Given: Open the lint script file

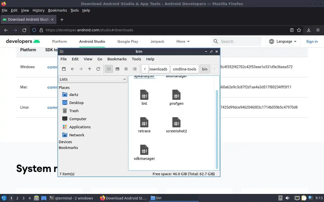Looking at the screenshot, I should tap(144, 98).
